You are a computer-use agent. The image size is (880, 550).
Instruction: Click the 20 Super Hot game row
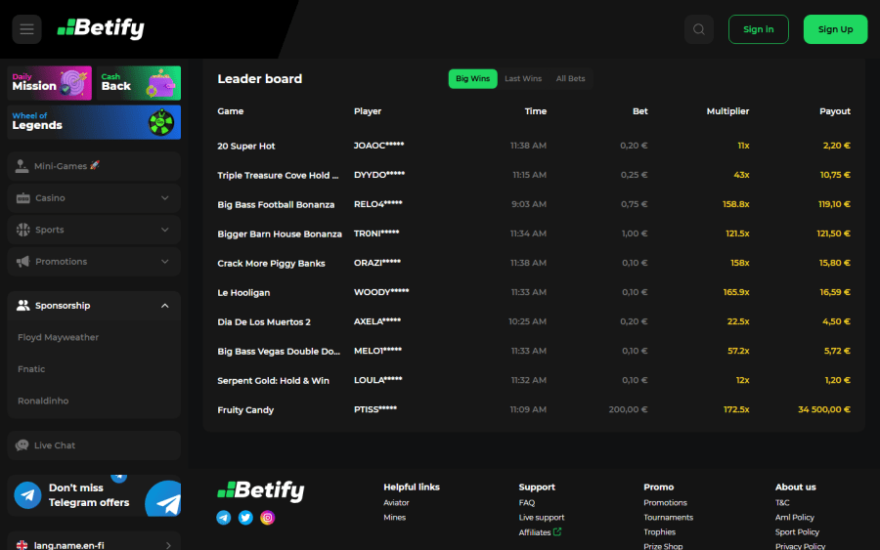[x=534, y=146]
